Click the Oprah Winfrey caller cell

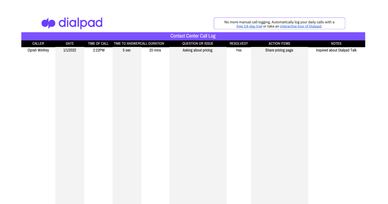(x=38, y=50)
